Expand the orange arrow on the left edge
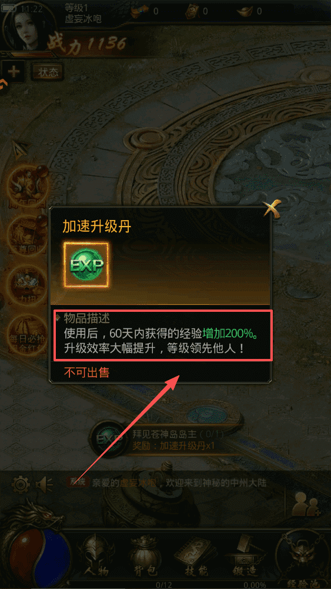 (x=2, y=85)
